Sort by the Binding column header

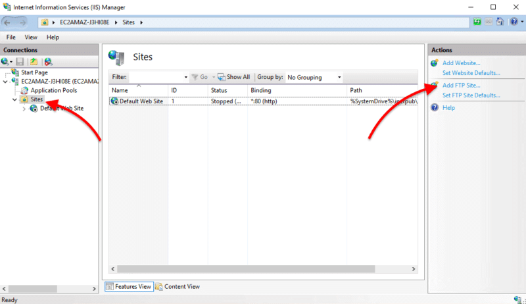(297, 90)
